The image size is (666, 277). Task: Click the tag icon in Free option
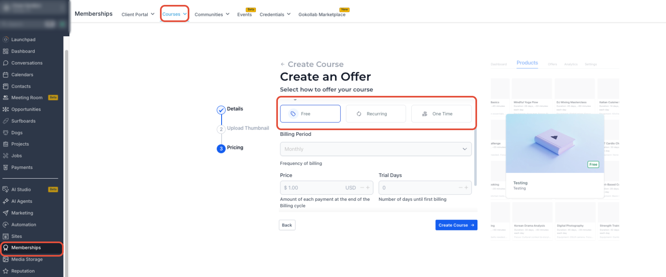[293, 114]
